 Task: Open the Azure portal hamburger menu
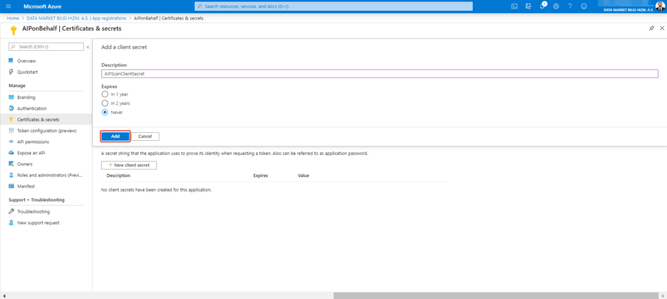pyautogui.click(x=8, y=7)
